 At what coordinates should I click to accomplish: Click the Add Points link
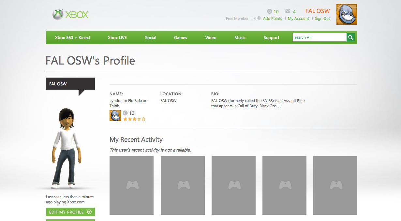click(273, 19)
